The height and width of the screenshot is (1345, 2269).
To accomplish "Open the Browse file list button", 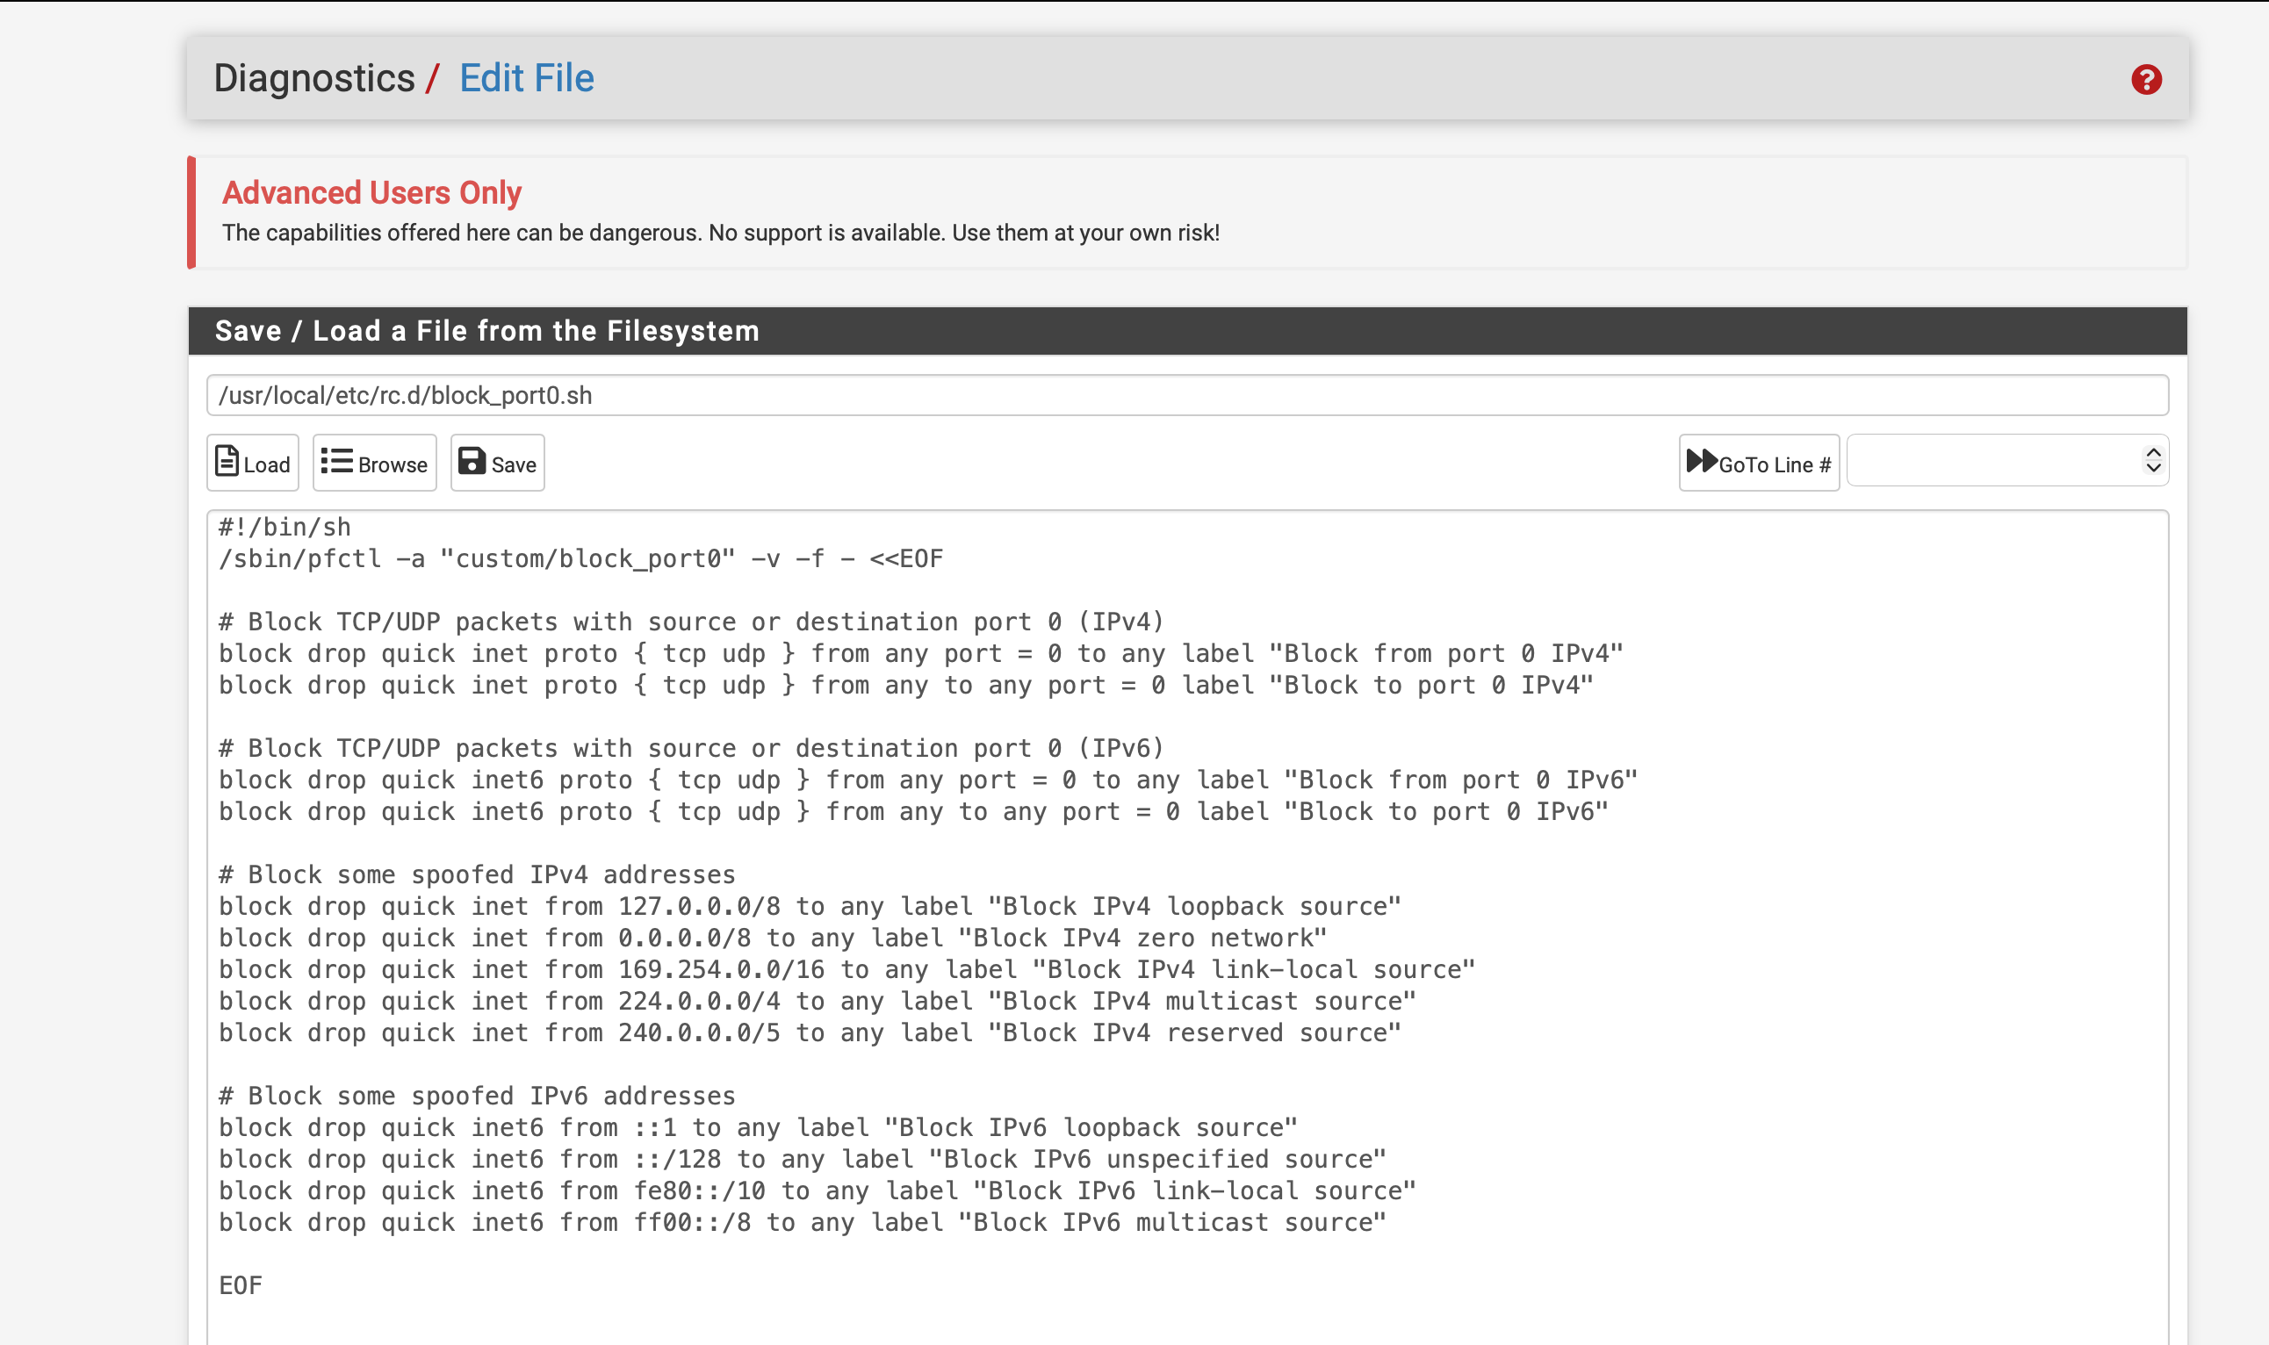I will [x=374, y=464].
